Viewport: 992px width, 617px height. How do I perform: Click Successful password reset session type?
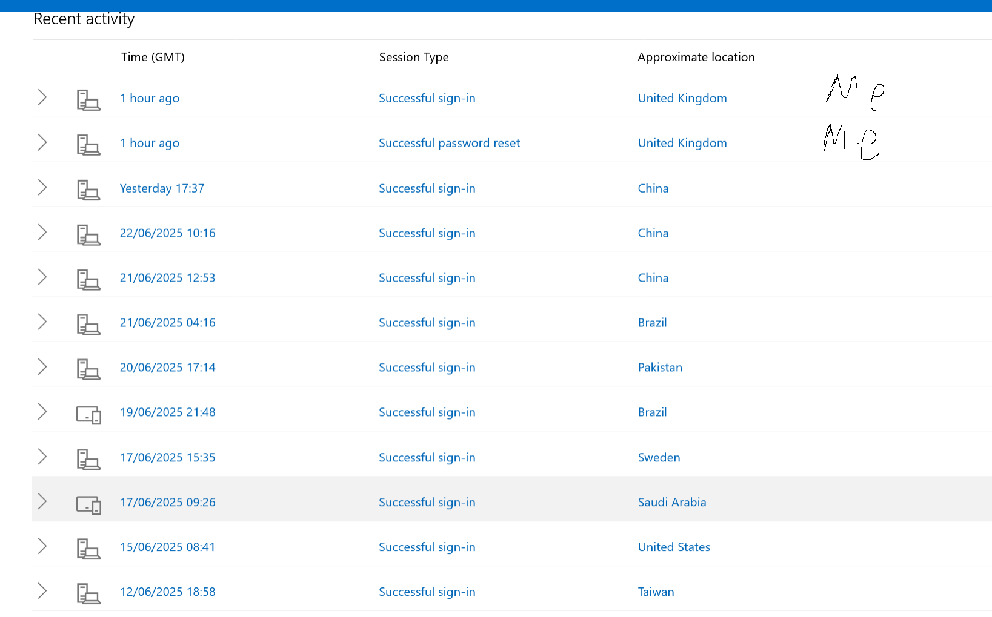(x=450, y=144)
